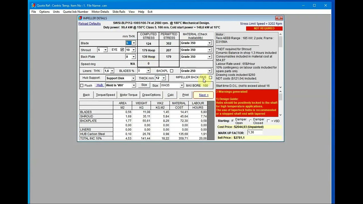The width and height of the screenshot is (363, 204).
Task: Open the Units menu
Action: pos(56,12)
